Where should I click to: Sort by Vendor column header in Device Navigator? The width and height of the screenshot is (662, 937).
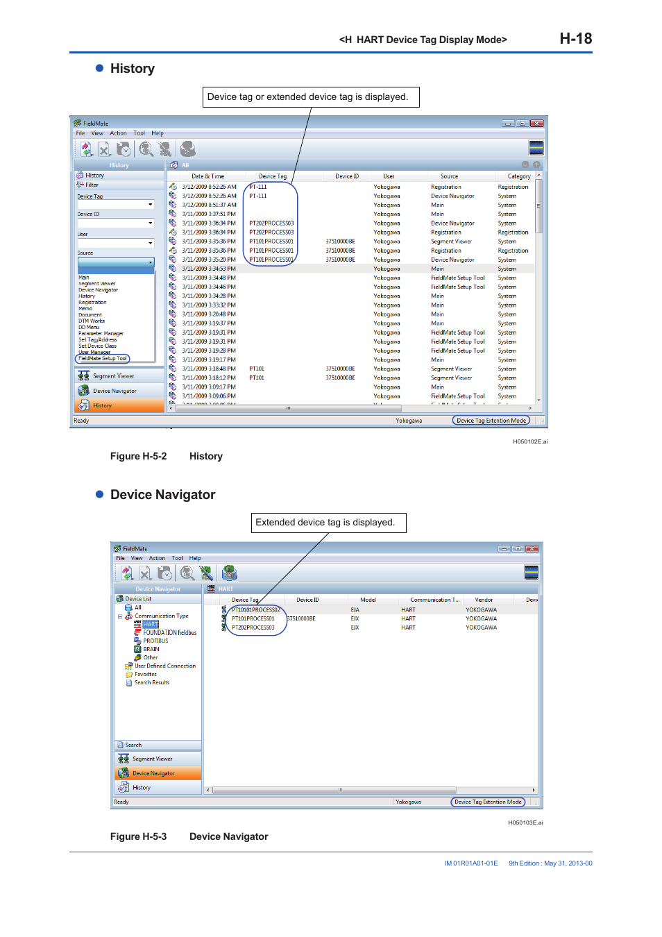(484, 600)
